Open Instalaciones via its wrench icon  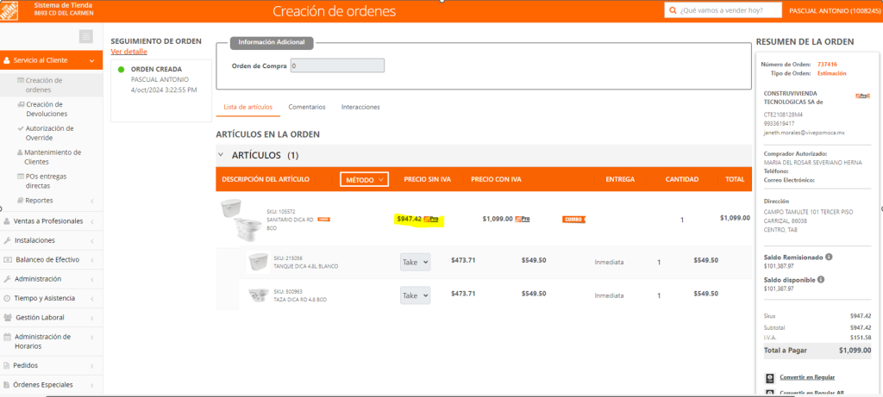(x=7, y=240)
